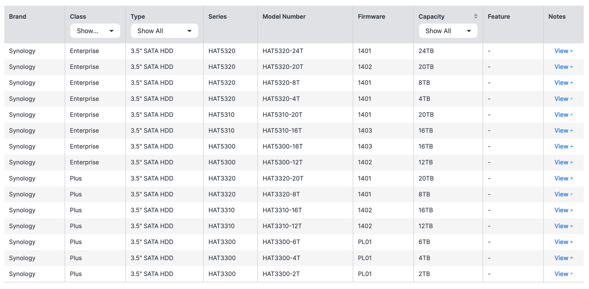Image resolution: width=589 pixels, height=289 pixels.
Task: Select the HAT3310-16T model cell
Action: click(x=282, y=210)
